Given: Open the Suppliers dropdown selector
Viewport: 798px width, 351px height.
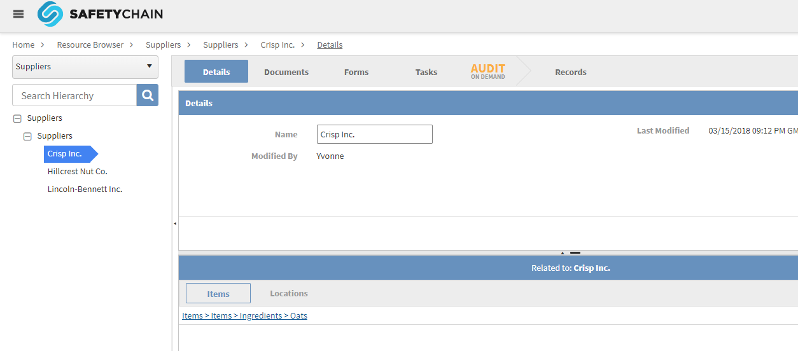Looking at the screenshot, I should point(85,67).
